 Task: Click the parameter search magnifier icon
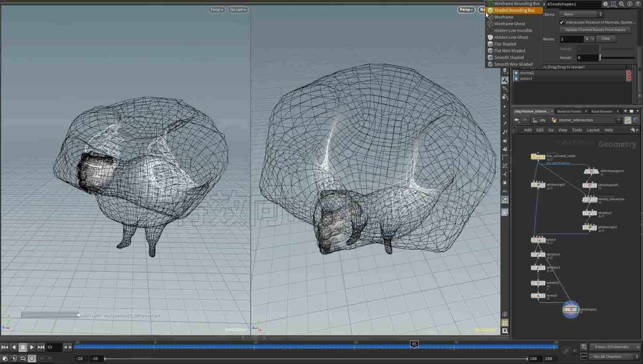pos(622,4)
